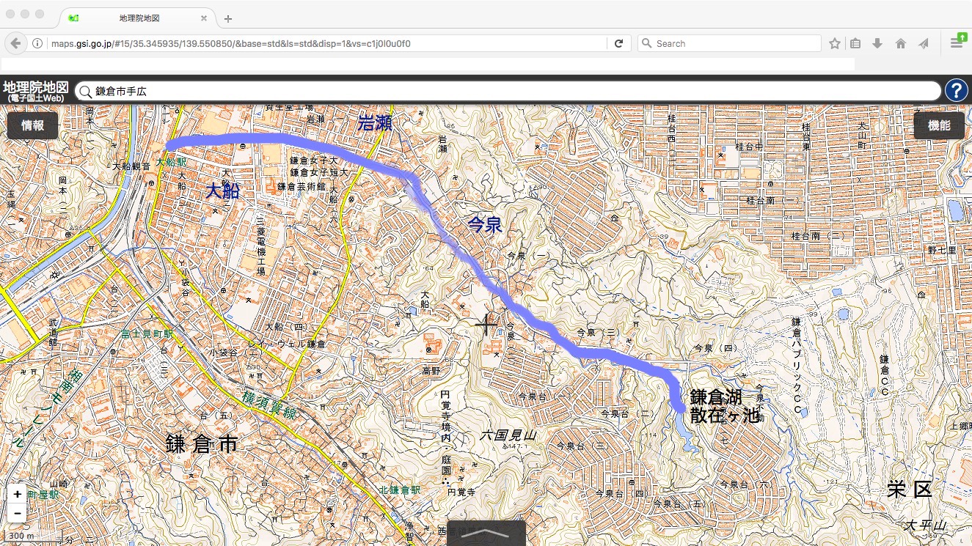Open the 情報 panel
Screen dimensions: 972x546
coord(32,125)
